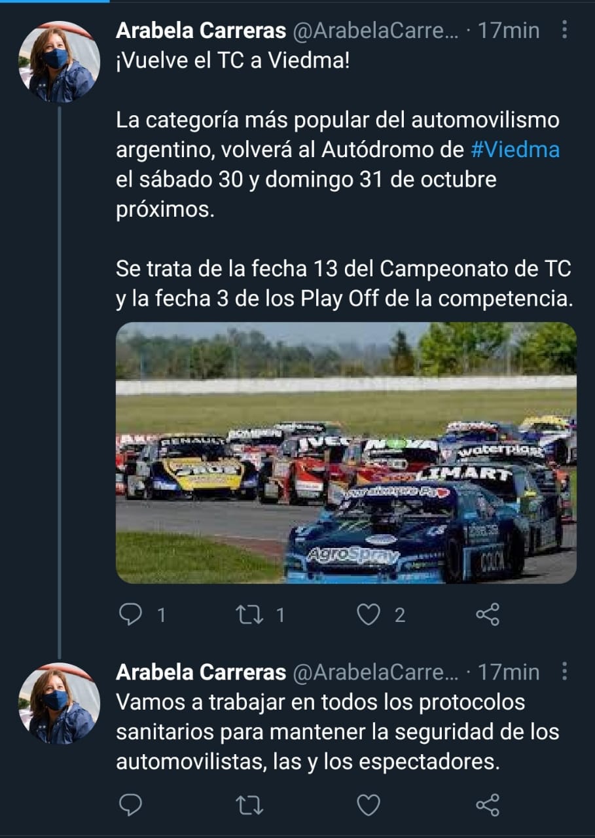This screenshot has width=595, height=838.
Task: Tap the first tweet's 17min timestamp
Action: tap(509, 30)
